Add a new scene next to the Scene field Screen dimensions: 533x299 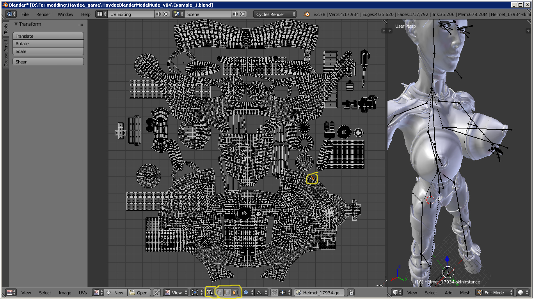[235, 14]
